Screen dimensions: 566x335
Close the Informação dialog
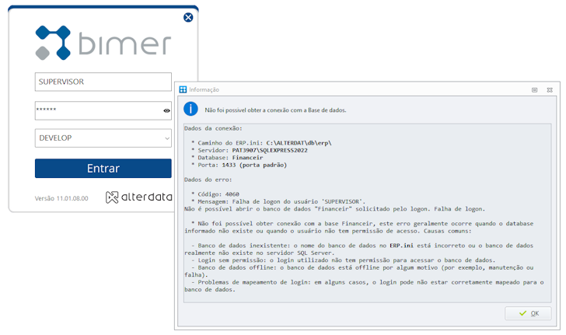pyautogui.click(x=550, y=90)
